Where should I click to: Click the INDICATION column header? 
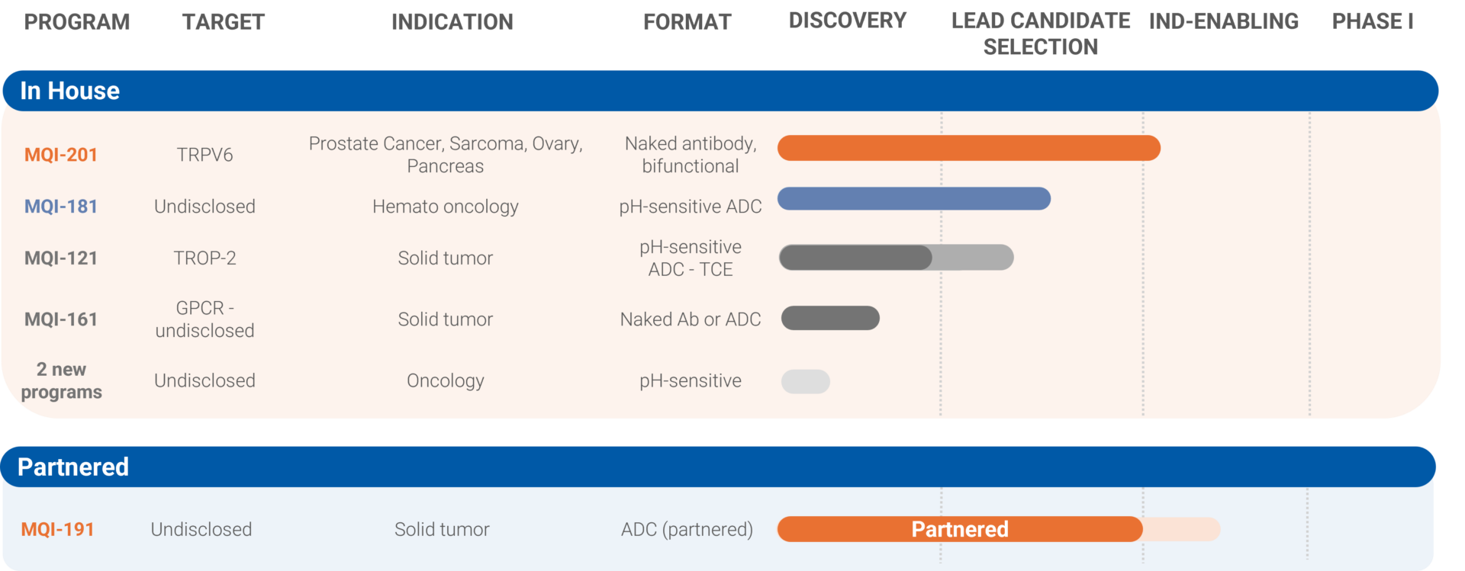[452, 22]
